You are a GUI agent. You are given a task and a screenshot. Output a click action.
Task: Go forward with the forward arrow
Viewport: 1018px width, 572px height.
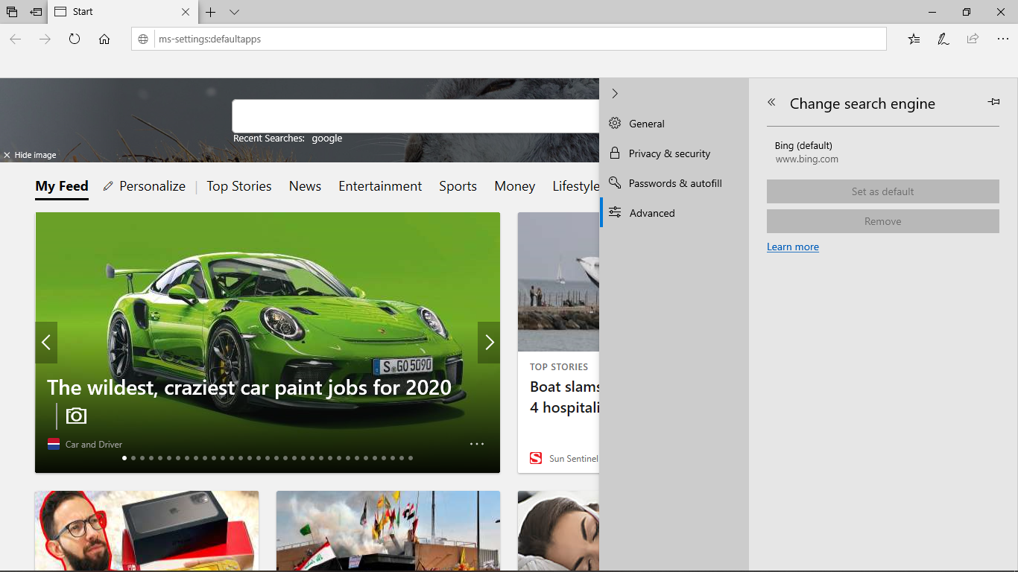click(45, 39)
